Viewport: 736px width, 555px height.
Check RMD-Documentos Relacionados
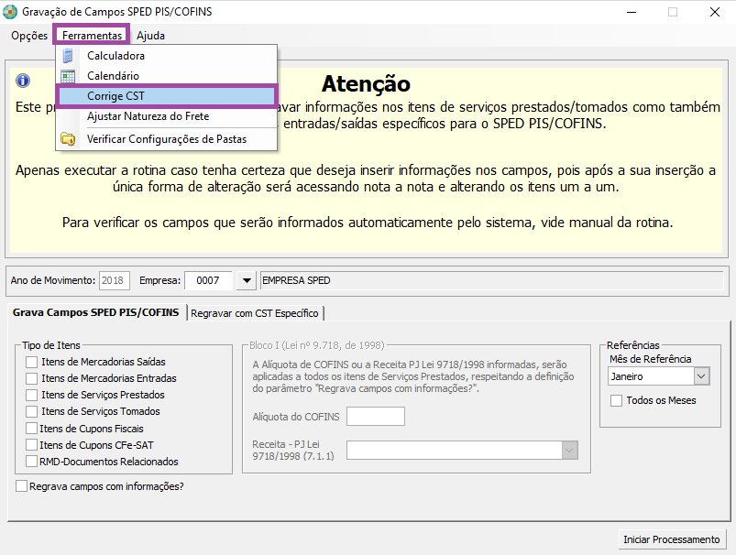(31, 462)
